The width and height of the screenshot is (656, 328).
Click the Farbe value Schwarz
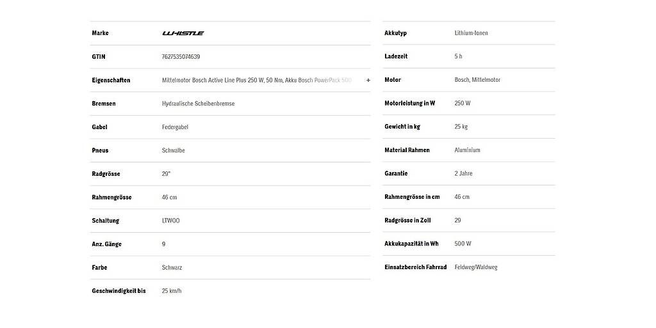coord(172,267)
